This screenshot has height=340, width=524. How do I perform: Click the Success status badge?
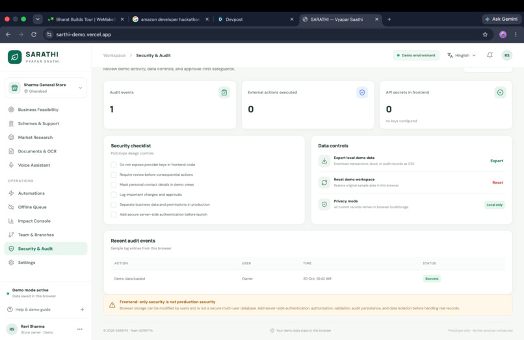click(x=432, y=278)
